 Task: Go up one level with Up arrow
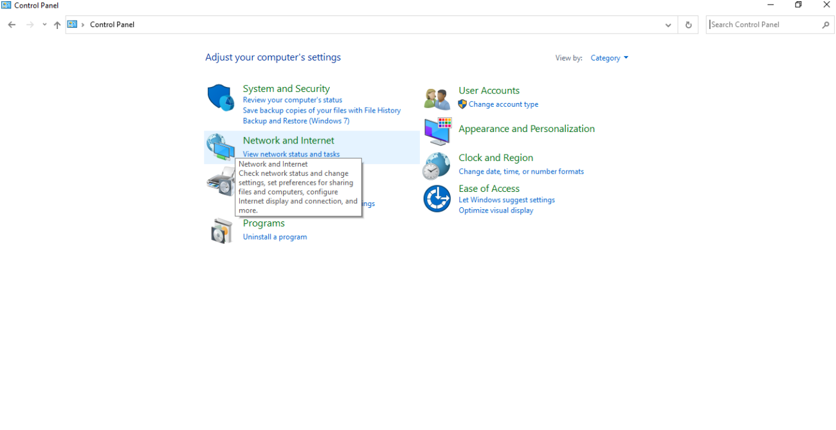[57, 24]
